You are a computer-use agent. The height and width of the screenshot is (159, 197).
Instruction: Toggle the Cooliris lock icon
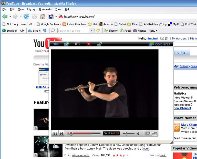[x=99, y=44]
